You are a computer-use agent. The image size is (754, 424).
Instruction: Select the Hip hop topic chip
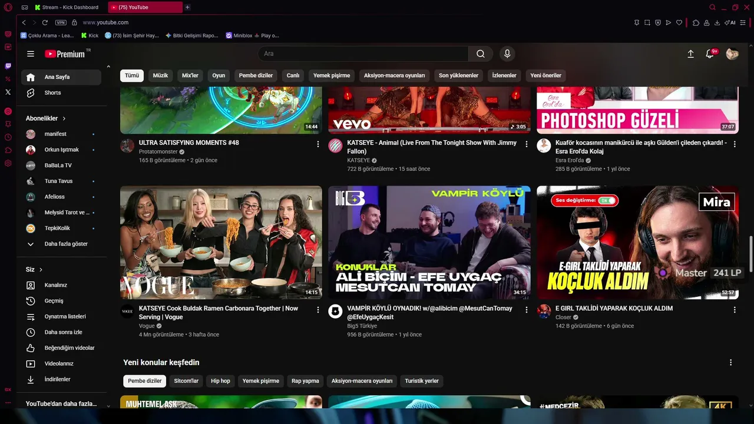tap(220, 381)
